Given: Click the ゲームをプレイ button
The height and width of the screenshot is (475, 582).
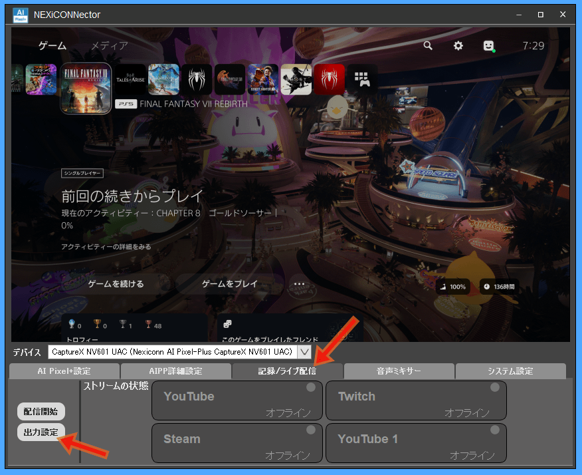Looking at the screenshot, I should (x=229, y=284).
